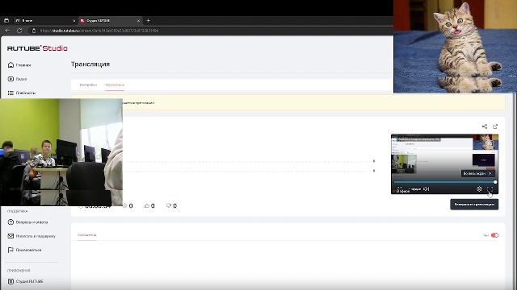Click Написать в поддержку envelope item
The height and width of the screenshot is (290, 517).
[x=32, y=236]
